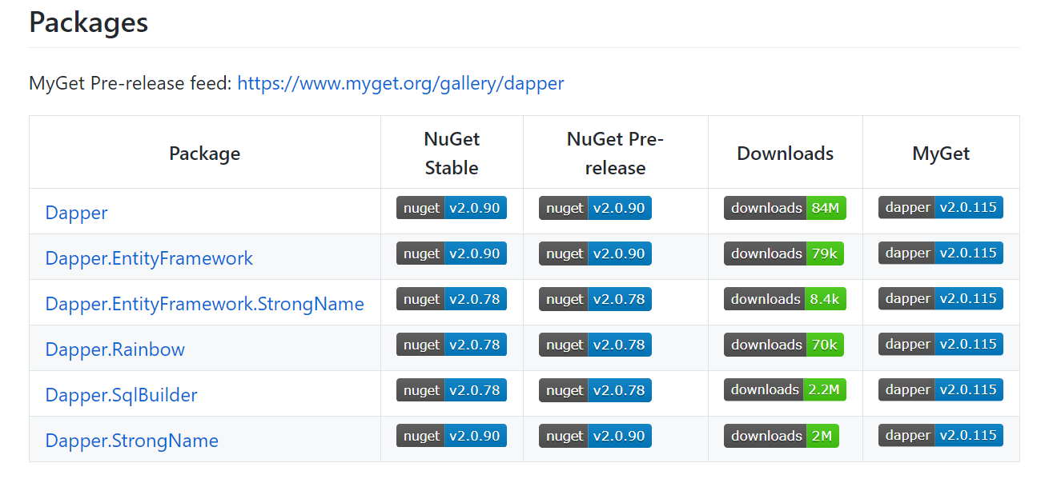Click Dapper.SqlBuilder row MyGet dapper badge
This screenshot has width=1041, height=483.
click(941, 389)
